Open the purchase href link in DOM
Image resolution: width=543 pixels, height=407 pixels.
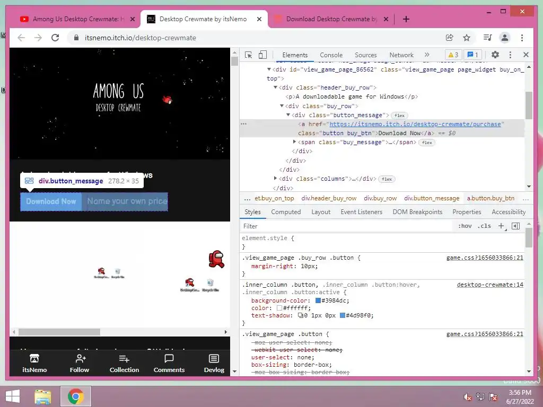pyautogui.click(x=415, y=124)
